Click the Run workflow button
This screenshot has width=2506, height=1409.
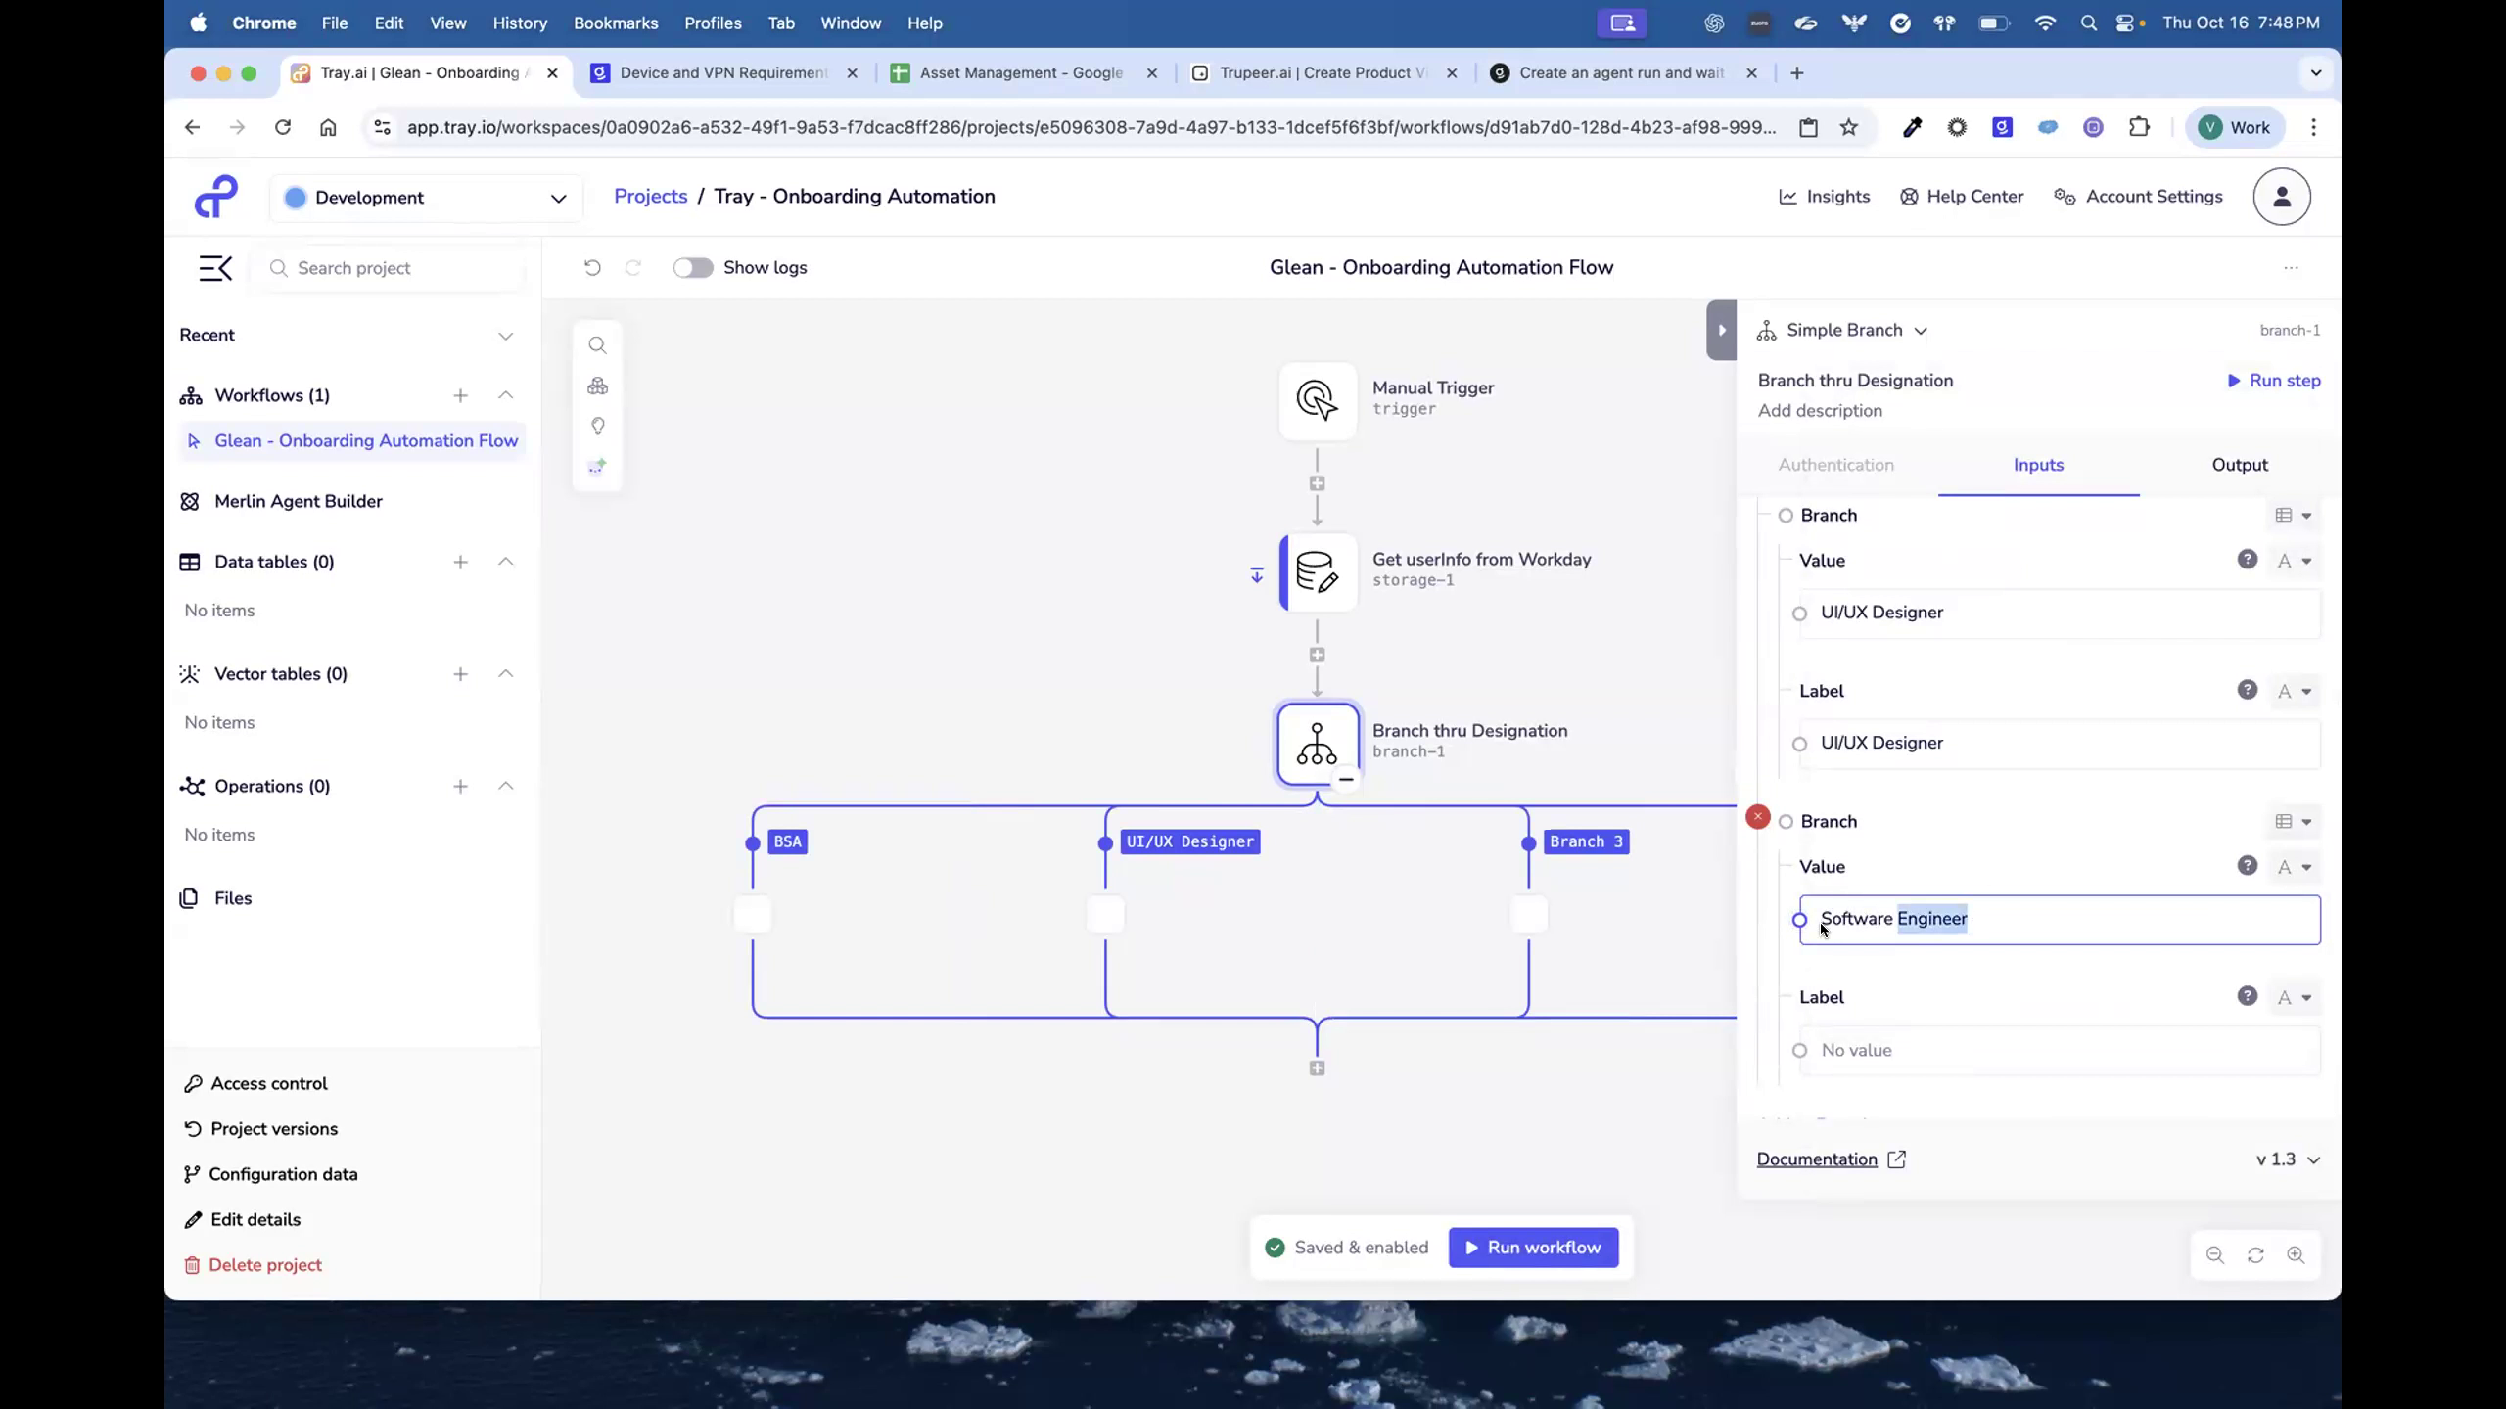[1532, 1247]
